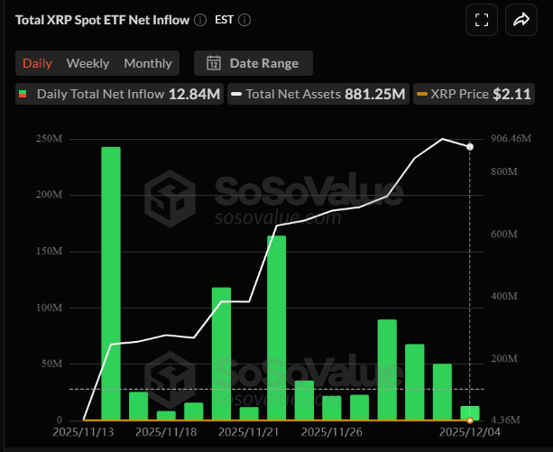Viewport: 553px width, 452px height.
Task: Click the Daily Total Net Inflow legend icon
Action: coord(23,94)
